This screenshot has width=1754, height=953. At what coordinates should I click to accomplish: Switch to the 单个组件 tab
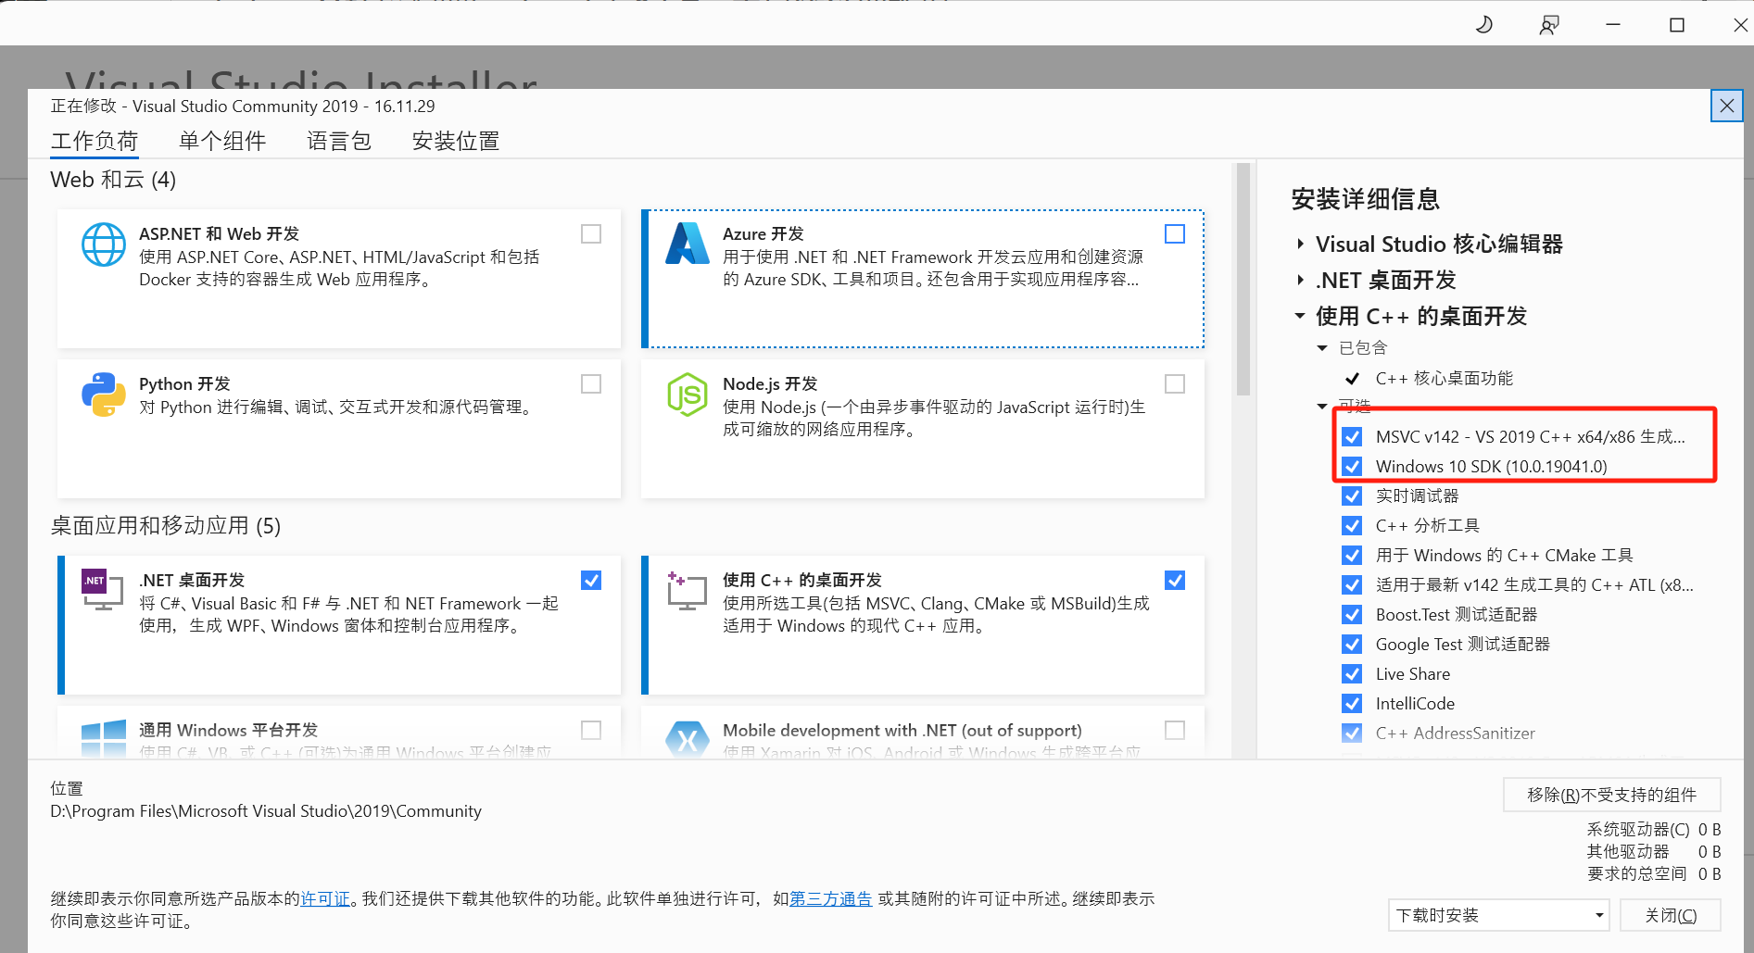222,141
